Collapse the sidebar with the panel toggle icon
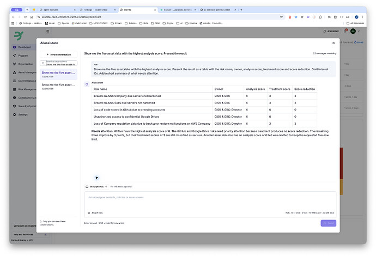The image size is (376, 256). tap(48, 31)
